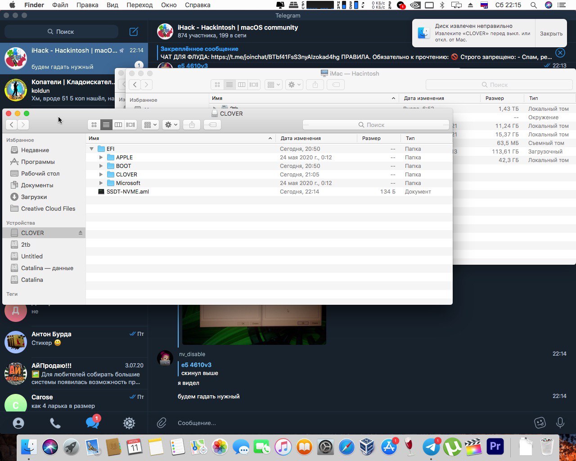Open the АйПродаю!!! channel
Screen dimensions: 576x461
click(x=74, y=374)
